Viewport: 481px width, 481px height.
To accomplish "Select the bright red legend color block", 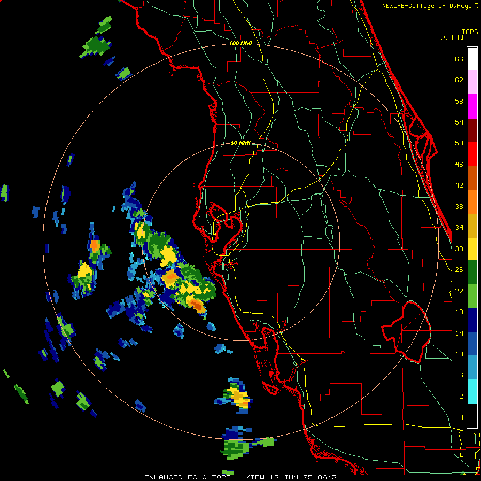I will pos(472,154).
